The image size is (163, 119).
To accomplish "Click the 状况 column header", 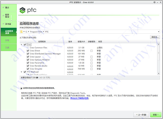I will coord(100,42).
